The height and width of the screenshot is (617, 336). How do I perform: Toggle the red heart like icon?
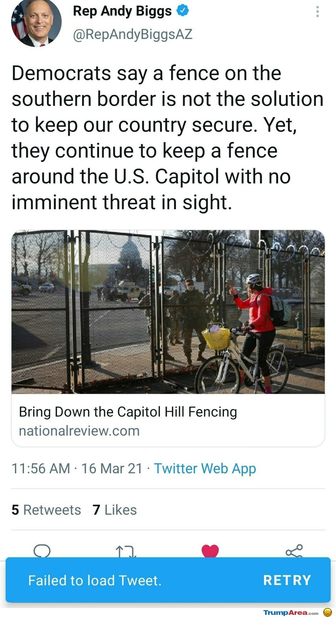[210, 551]
